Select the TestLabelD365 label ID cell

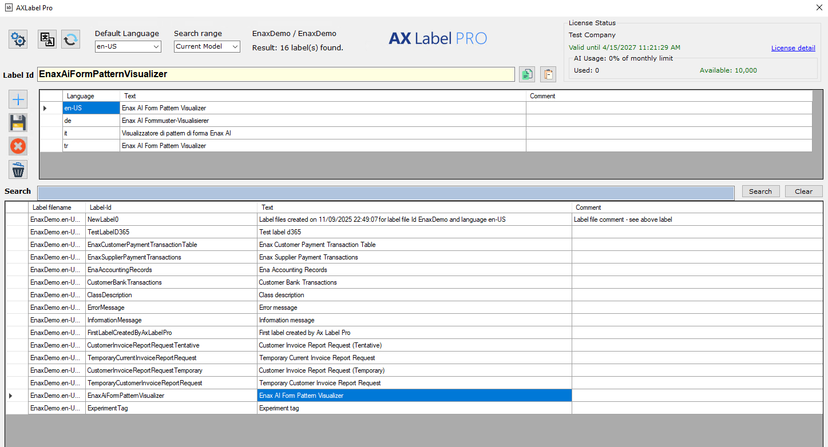coord(171,232)
